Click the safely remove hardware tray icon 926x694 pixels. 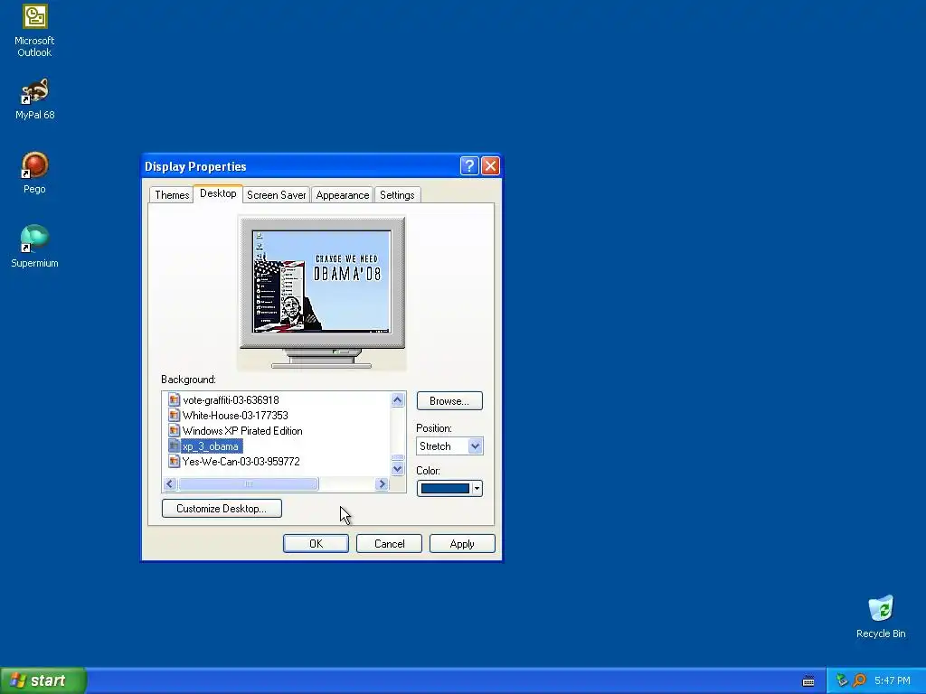[842, 680]
